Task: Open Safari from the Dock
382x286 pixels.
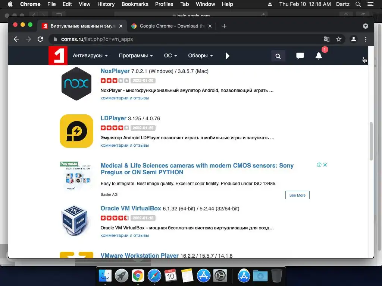Action: (154, 276)
